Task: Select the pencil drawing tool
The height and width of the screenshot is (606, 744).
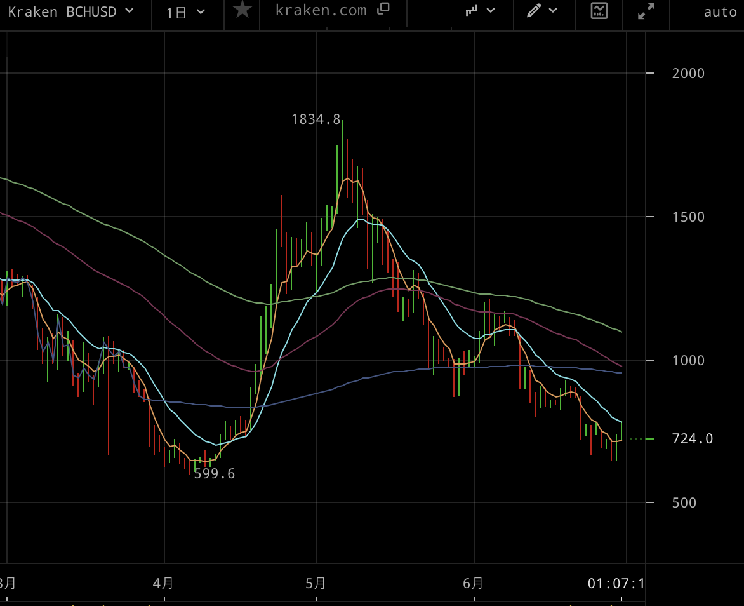Action: 534,10
